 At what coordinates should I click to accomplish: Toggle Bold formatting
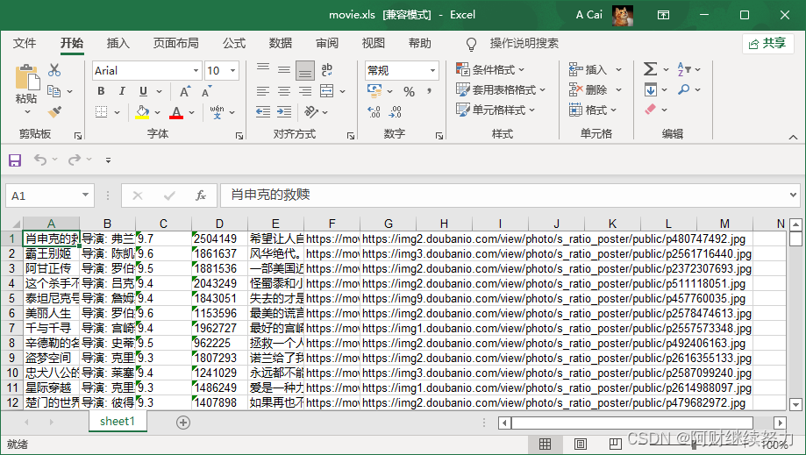click(x=101, y=91)
